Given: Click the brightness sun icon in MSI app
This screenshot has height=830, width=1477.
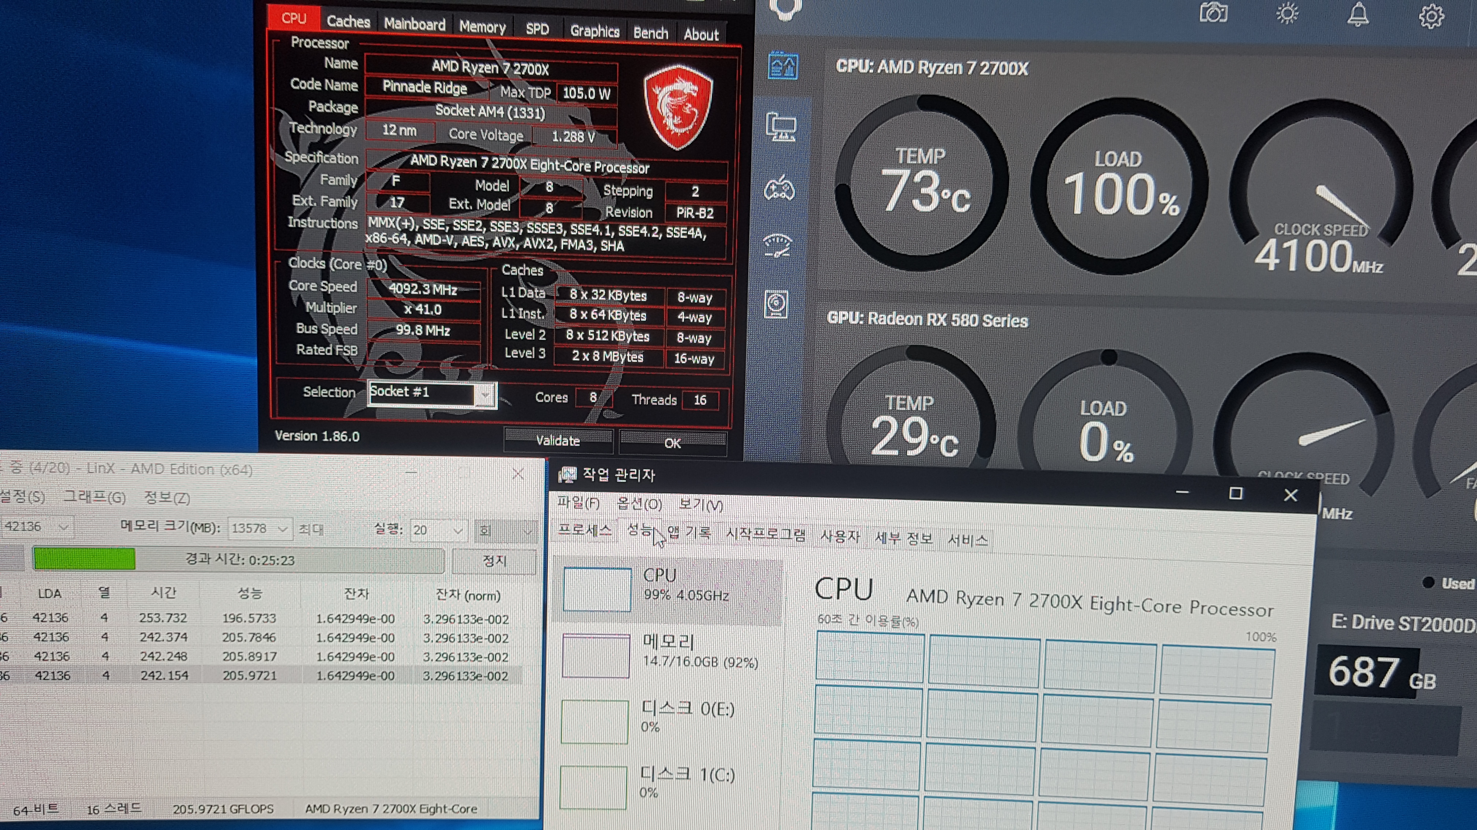Looking at the screenshot, I should click(1287, 12).
